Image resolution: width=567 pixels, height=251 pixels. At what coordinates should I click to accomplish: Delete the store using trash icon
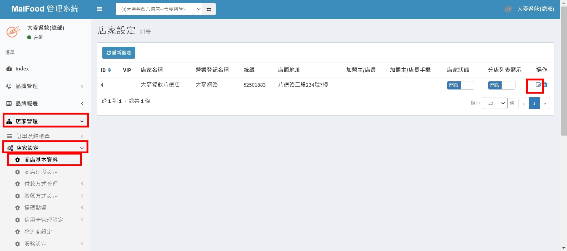point(545,85)
